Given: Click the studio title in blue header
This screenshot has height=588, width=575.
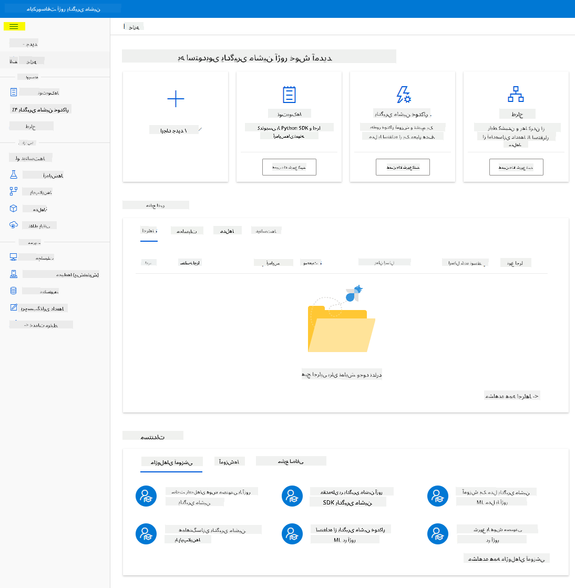Looking at the screenshot, I should pyautogui.click(x=64, y=8).
